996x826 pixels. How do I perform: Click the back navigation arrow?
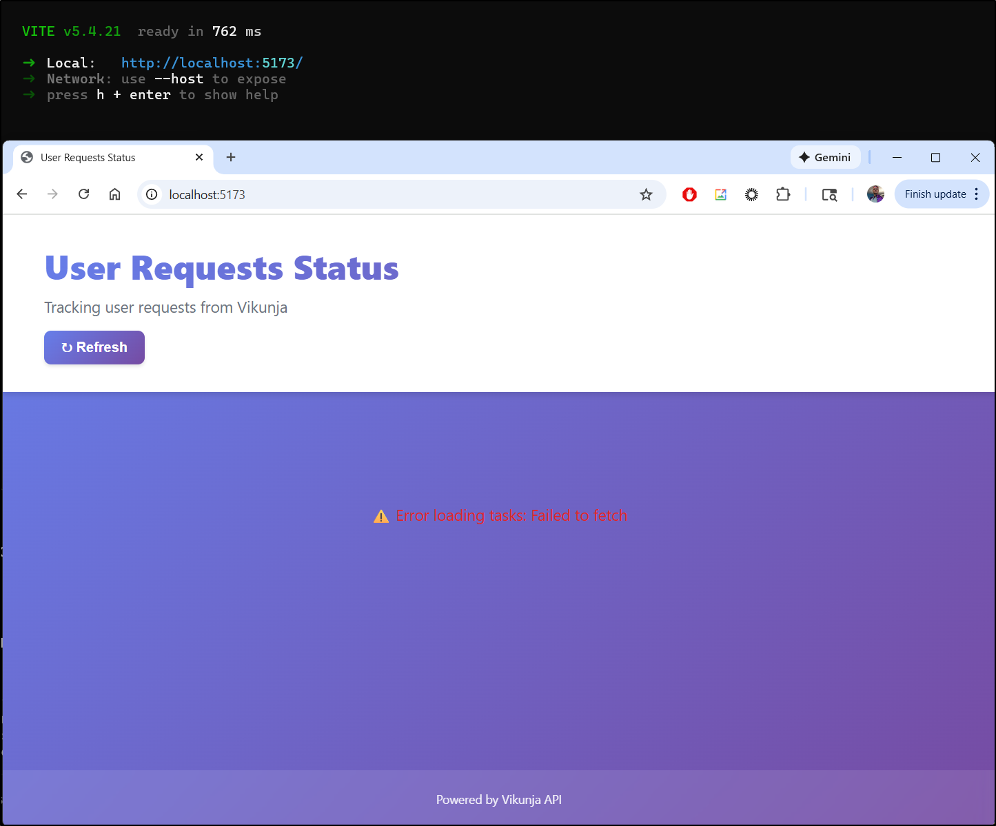pos(21,194)
